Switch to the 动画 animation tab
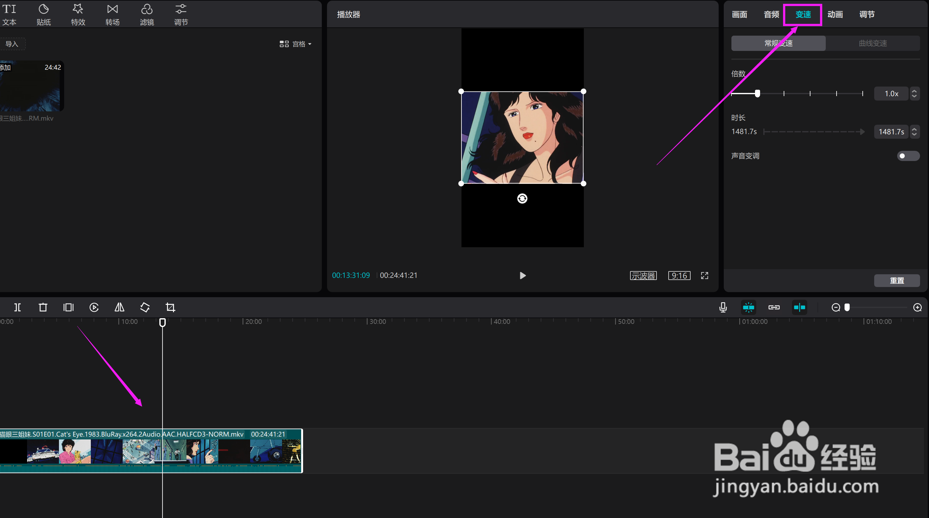Viewport: 929px width, 518px height. point(835,14)
